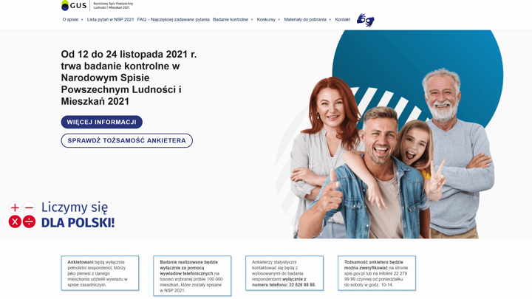
Task: Open Lista pytań w NSP 2021
Action: [x=110, y=20]
